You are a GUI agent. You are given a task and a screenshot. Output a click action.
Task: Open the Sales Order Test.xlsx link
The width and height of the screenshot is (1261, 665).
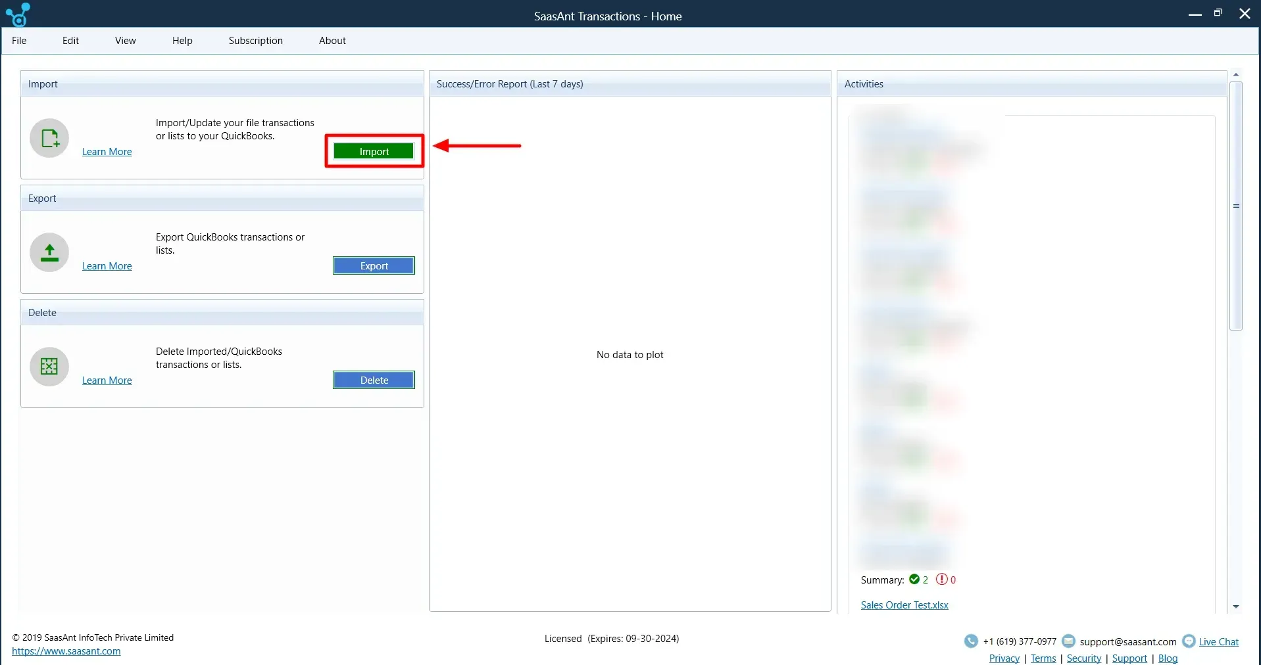coord(904,605)
